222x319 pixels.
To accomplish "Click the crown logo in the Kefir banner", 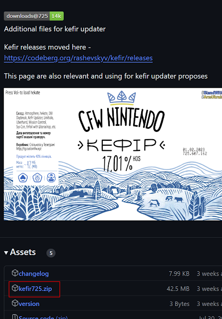I will tap(121, 98).
